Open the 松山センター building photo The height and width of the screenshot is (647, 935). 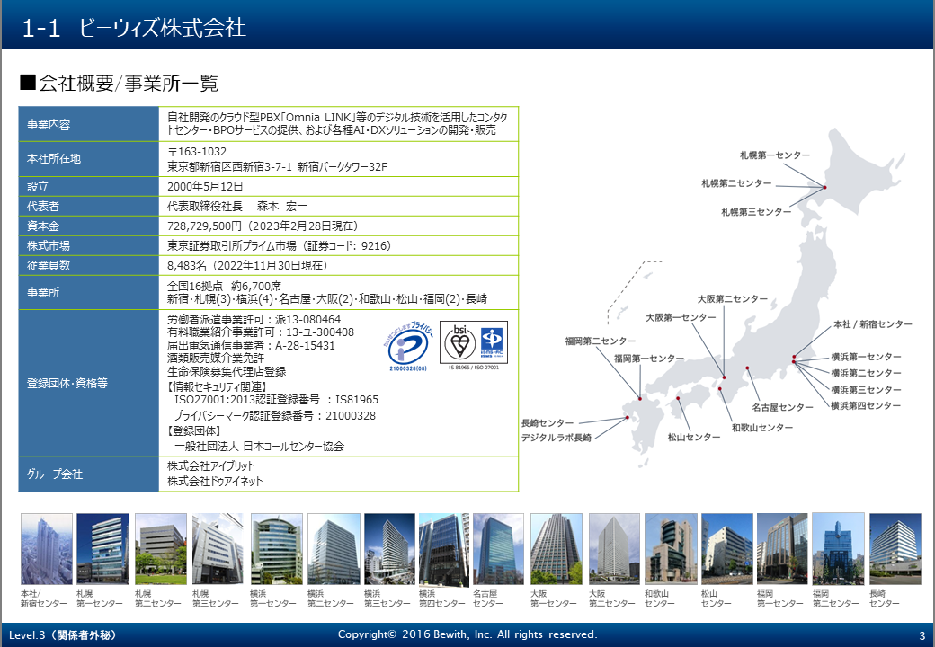[727, 549]
